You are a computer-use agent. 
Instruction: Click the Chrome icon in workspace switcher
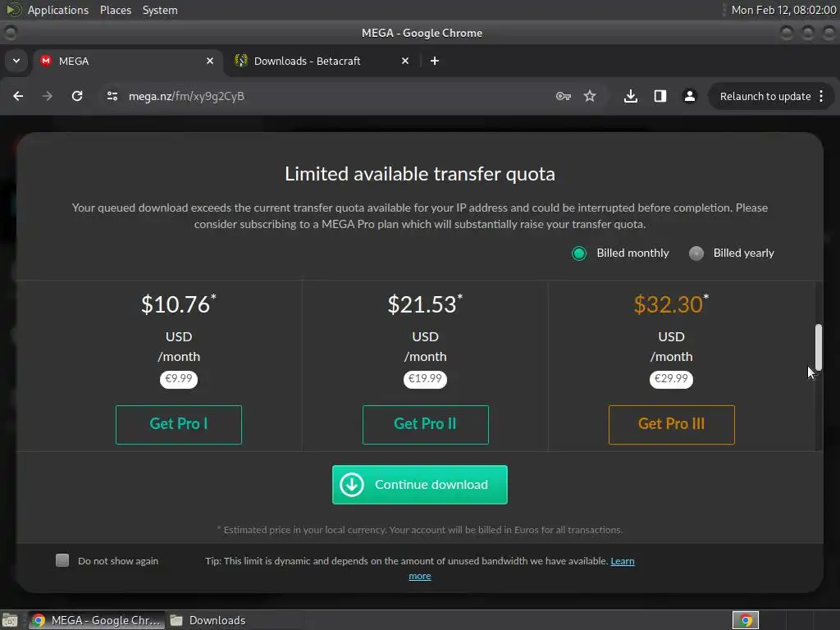[x=746, y=620]
